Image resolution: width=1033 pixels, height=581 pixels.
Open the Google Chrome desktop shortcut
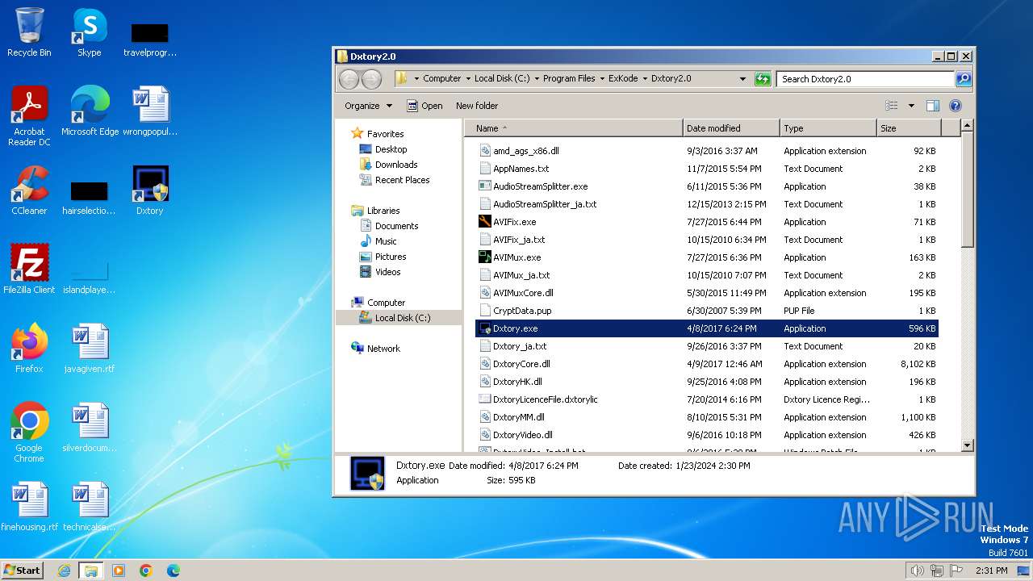pyautogui.click(x=29, y=432)
